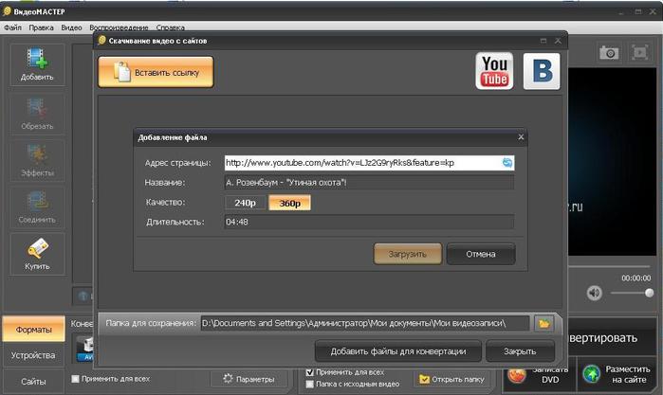Image resolution: width=663 pixels, height=395 pixels.
Task: Click the Адрес страницы URL field
Action: point(369,163)
